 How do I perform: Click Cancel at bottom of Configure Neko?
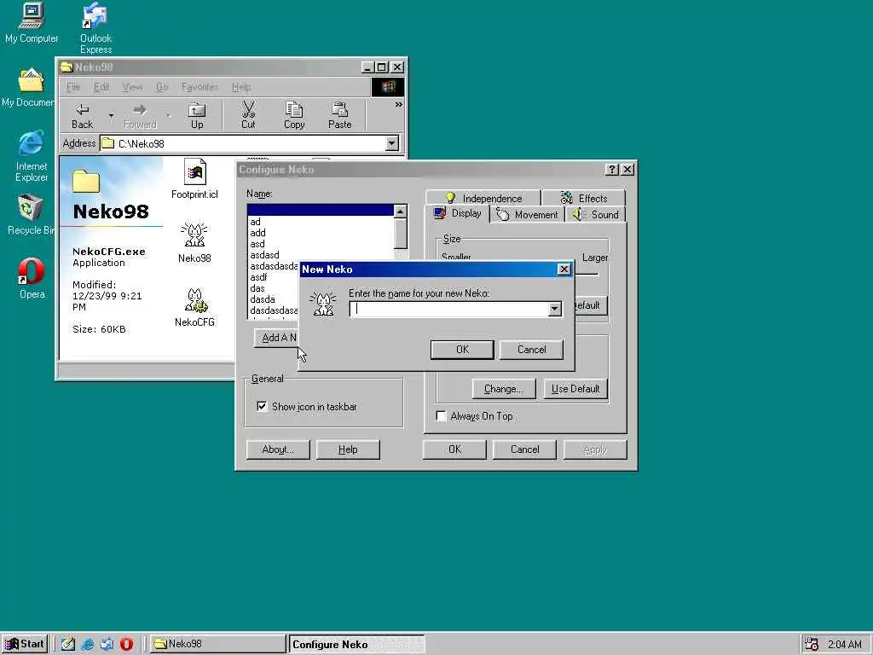pos(524,449)
